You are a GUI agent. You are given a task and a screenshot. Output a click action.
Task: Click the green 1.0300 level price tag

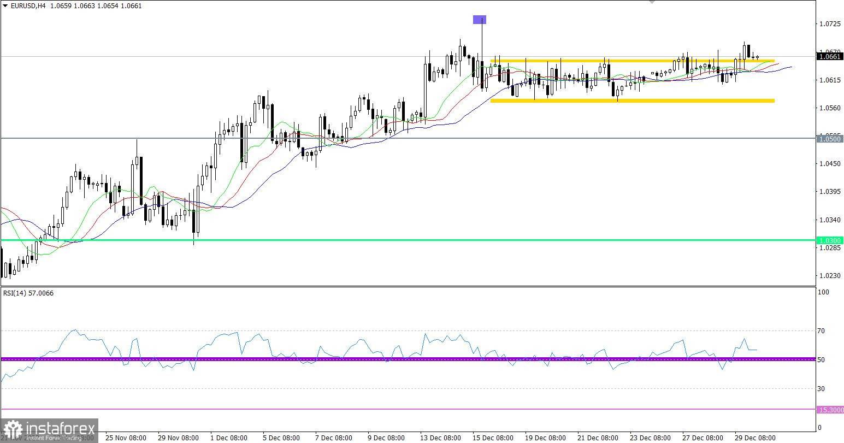(x=830, y=240)
